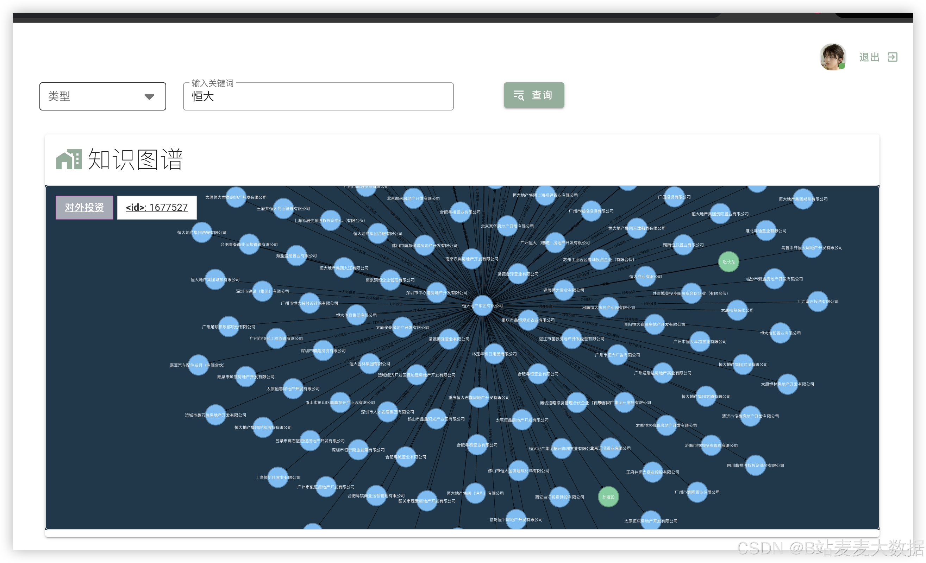Click the <id>: 1677527 label

(x=157, y=207)
